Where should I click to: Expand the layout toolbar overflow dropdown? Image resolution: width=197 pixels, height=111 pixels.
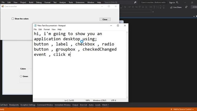164,8
